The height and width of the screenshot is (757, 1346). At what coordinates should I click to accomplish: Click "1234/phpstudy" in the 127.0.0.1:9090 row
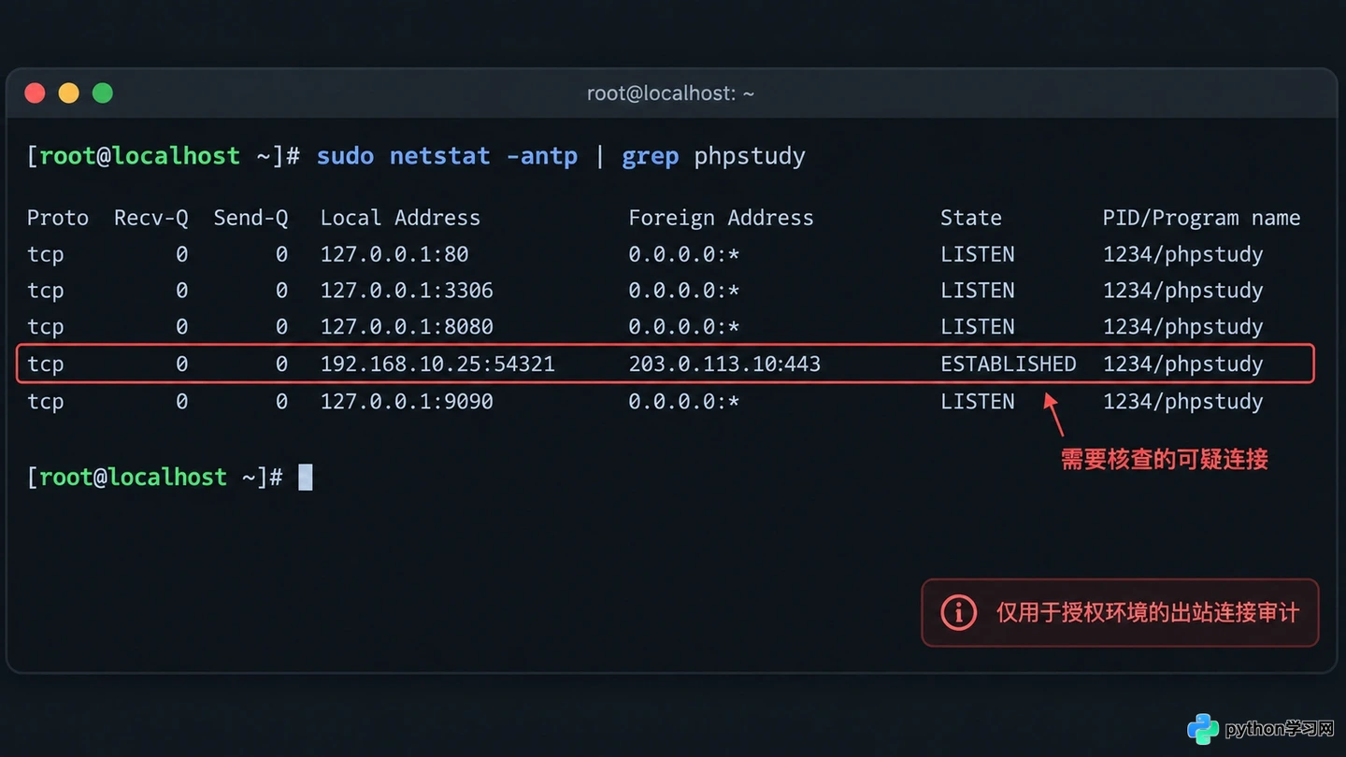1182,402
